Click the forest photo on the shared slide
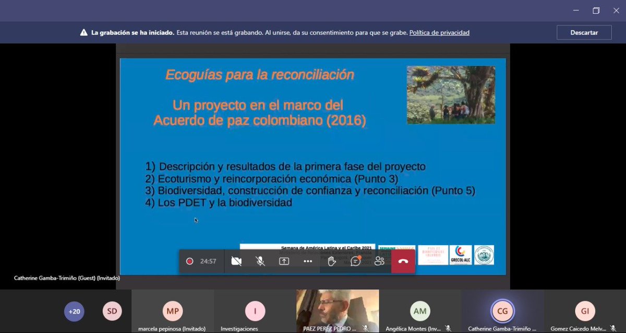This screenshot has width=626, height=333. click(x=451, y=95)
